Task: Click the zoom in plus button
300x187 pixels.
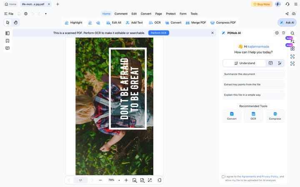Action: click(126, 180)
